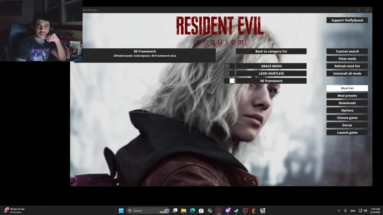Open Copilot from the taskbar
The width and height of the screenshot is (383, 215).
[210, 211]
